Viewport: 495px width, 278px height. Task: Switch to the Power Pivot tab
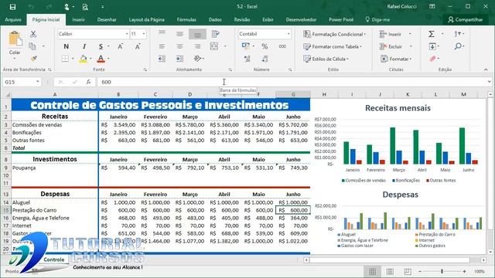coord(341,19)
